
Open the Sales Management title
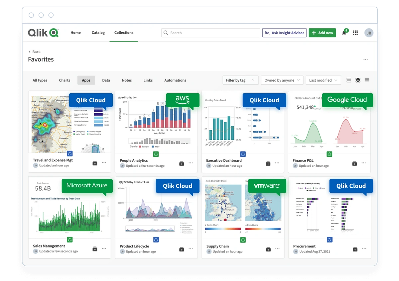tap(49, 246)
